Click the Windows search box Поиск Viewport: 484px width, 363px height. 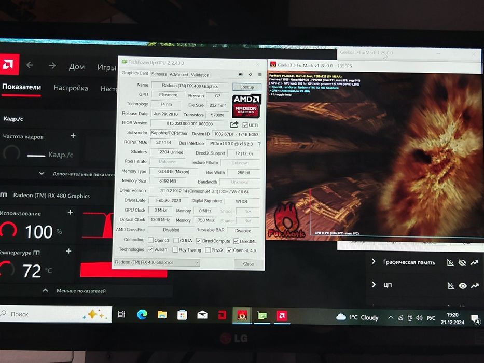[x=56, y=314]
